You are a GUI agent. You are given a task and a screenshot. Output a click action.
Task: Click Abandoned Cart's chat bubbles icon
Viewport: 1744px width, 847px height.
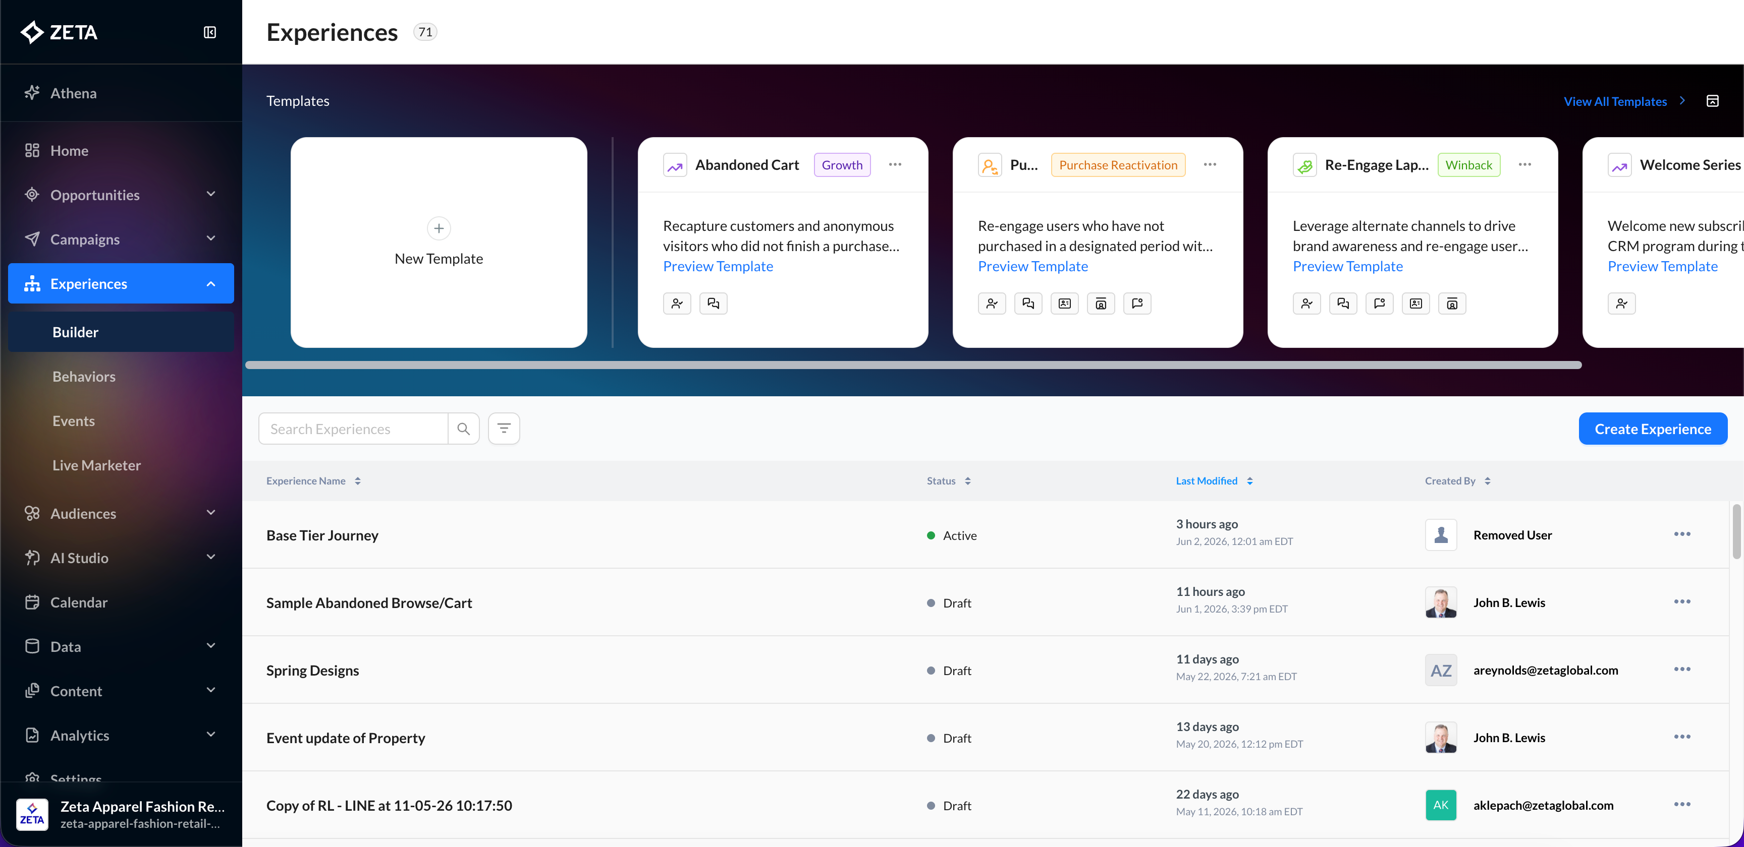tap(714, 303)
